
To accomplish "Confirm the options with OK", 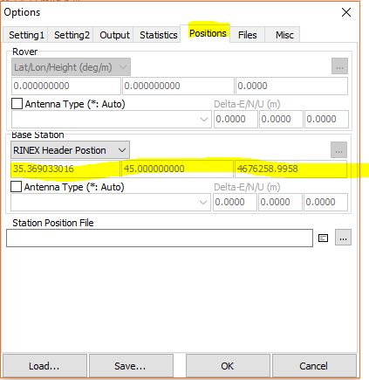I will coord(228,366).
